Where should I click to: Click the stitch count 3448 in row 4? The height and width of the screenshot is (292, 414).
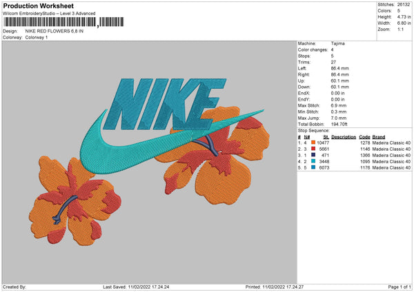[x=324, y=162]
